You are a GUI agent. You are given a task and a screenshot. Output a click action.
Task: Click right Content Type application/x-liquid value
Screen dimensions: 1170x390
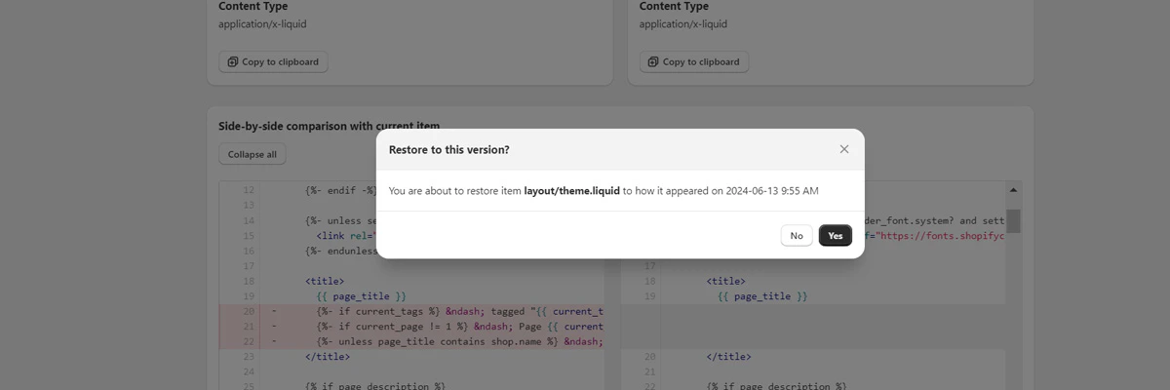(x=683, y=24)
